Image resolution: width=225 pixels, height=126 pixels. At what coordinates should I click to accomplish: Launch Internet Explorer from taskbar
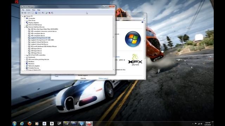tap(22, 124)
